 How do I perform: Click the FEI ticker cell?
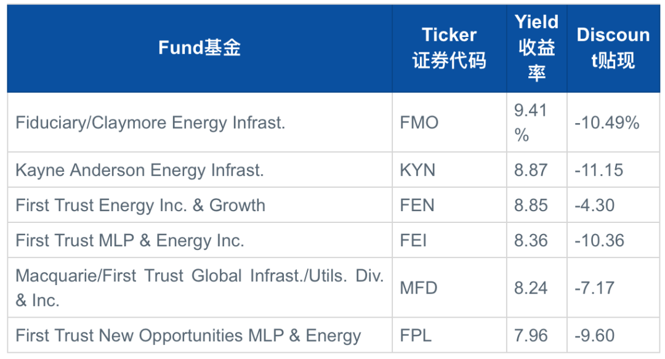point(449,240)
